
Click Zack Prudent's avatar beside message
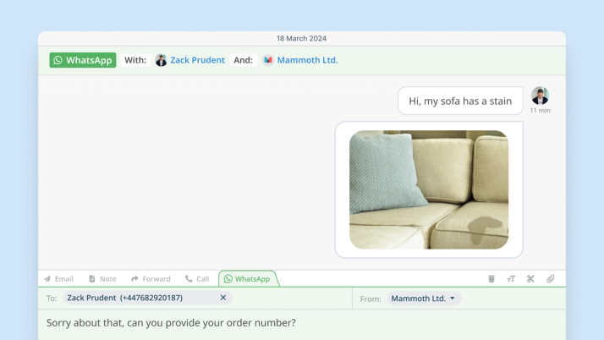click(x=540, y=96)
